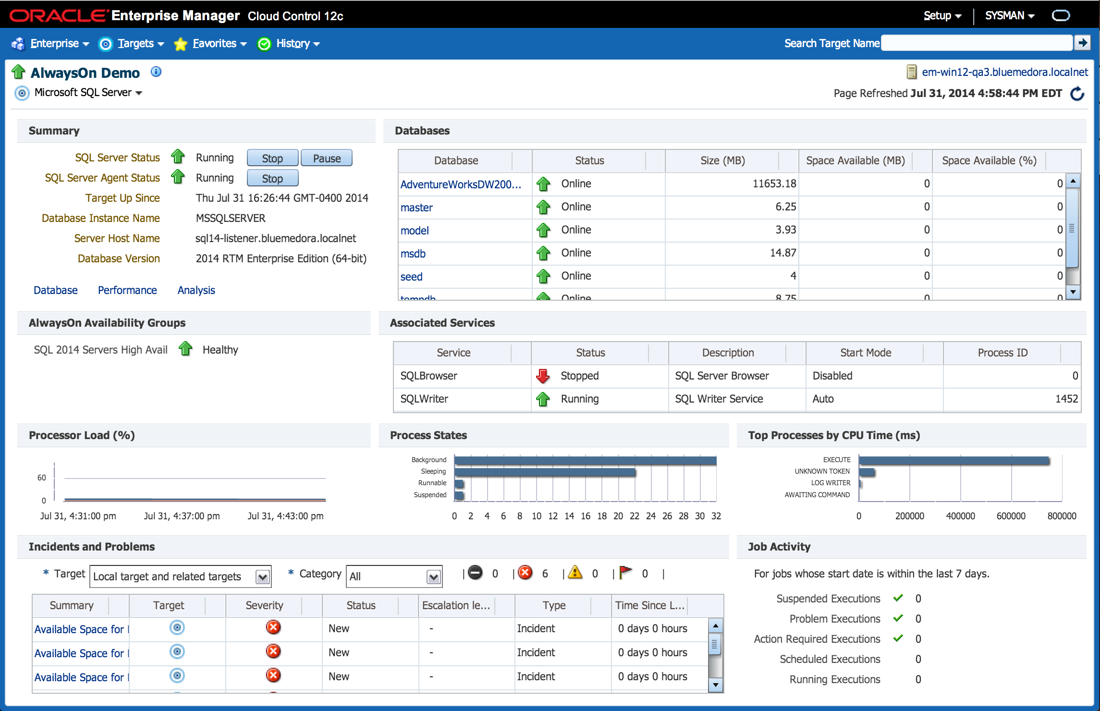Click the Targets bullseye icon in the navigation bar

106,44
